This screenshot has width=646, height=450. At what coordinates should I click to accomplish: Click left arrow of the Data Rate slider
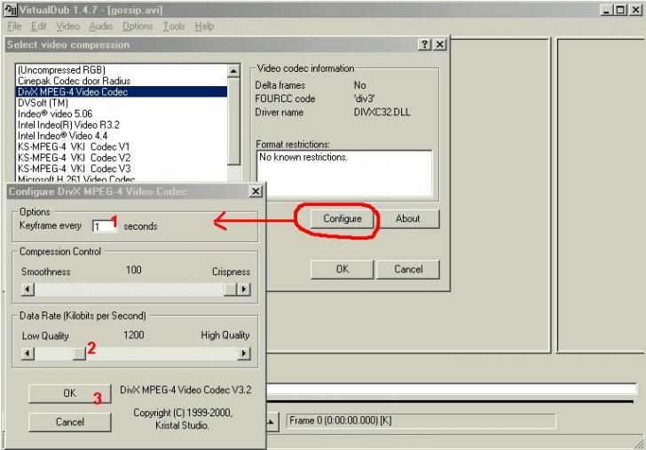click(x=28, y=353)
